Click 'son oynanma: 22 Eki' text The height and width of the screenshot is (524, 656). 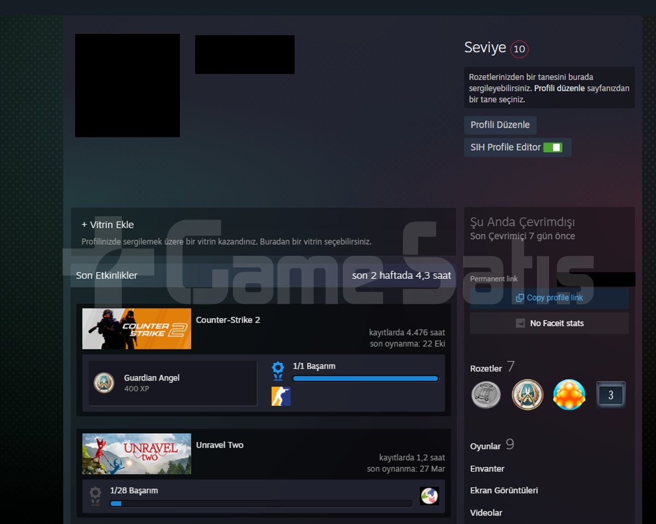[x=407, y=344]
